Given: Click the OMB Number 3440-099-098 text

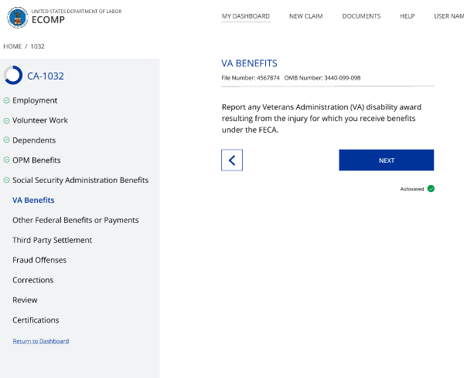Looking at the screenshot, I should [x=322, y=78].
